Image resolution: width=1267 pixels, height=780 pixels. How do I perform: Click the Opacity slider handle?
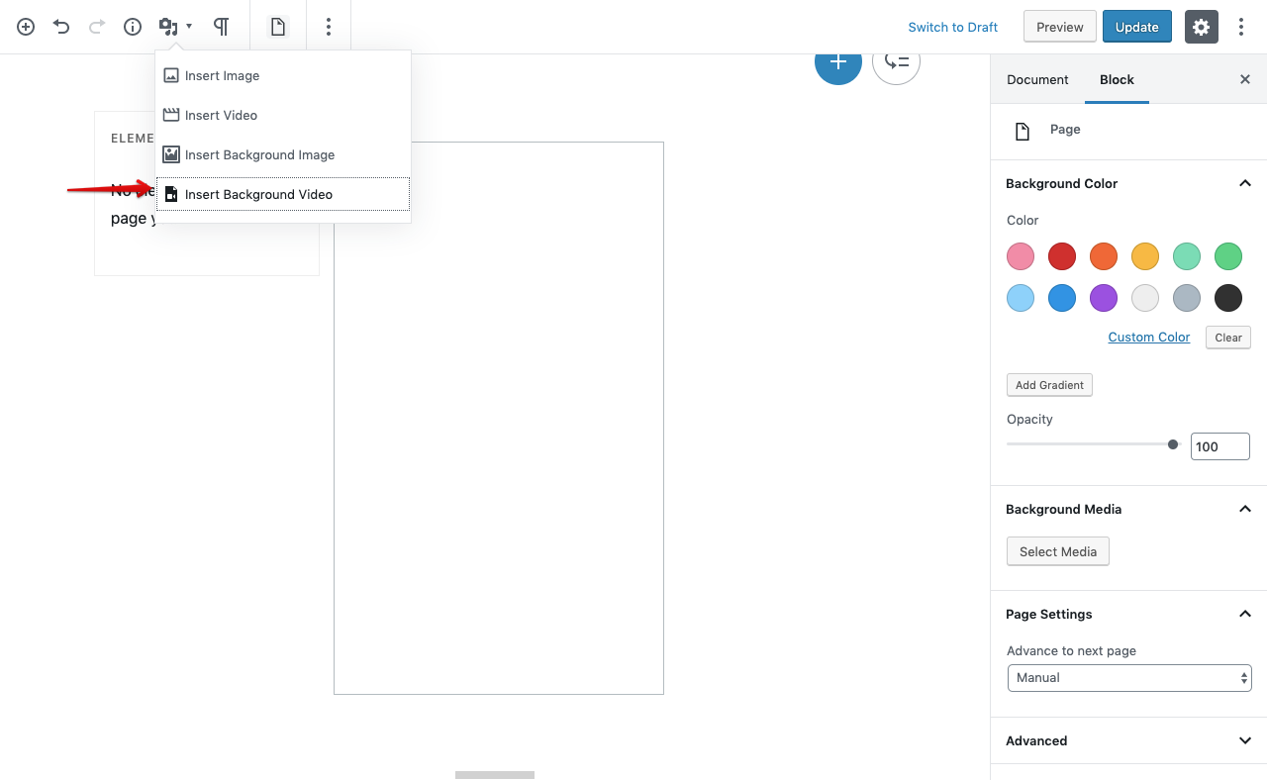[1173, 444]
